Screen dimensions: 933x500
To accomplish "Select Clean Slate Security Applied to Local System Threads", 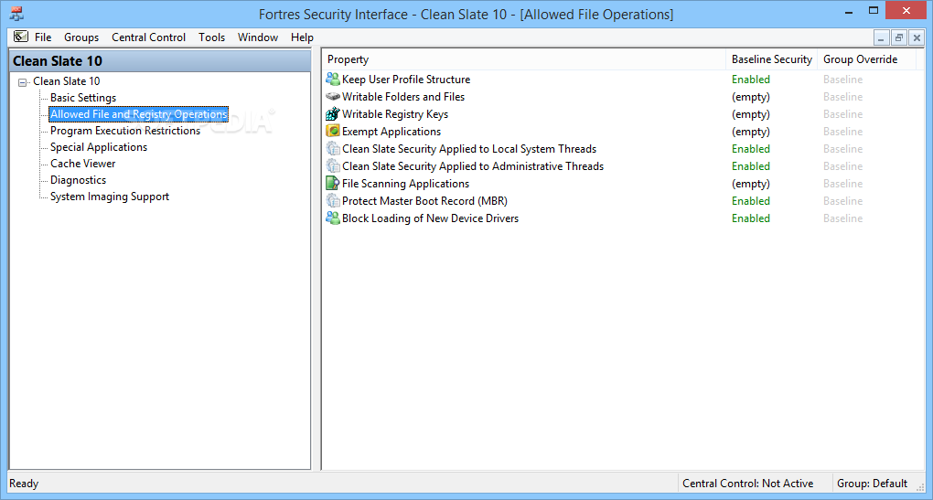I will (x=469, y=149).
